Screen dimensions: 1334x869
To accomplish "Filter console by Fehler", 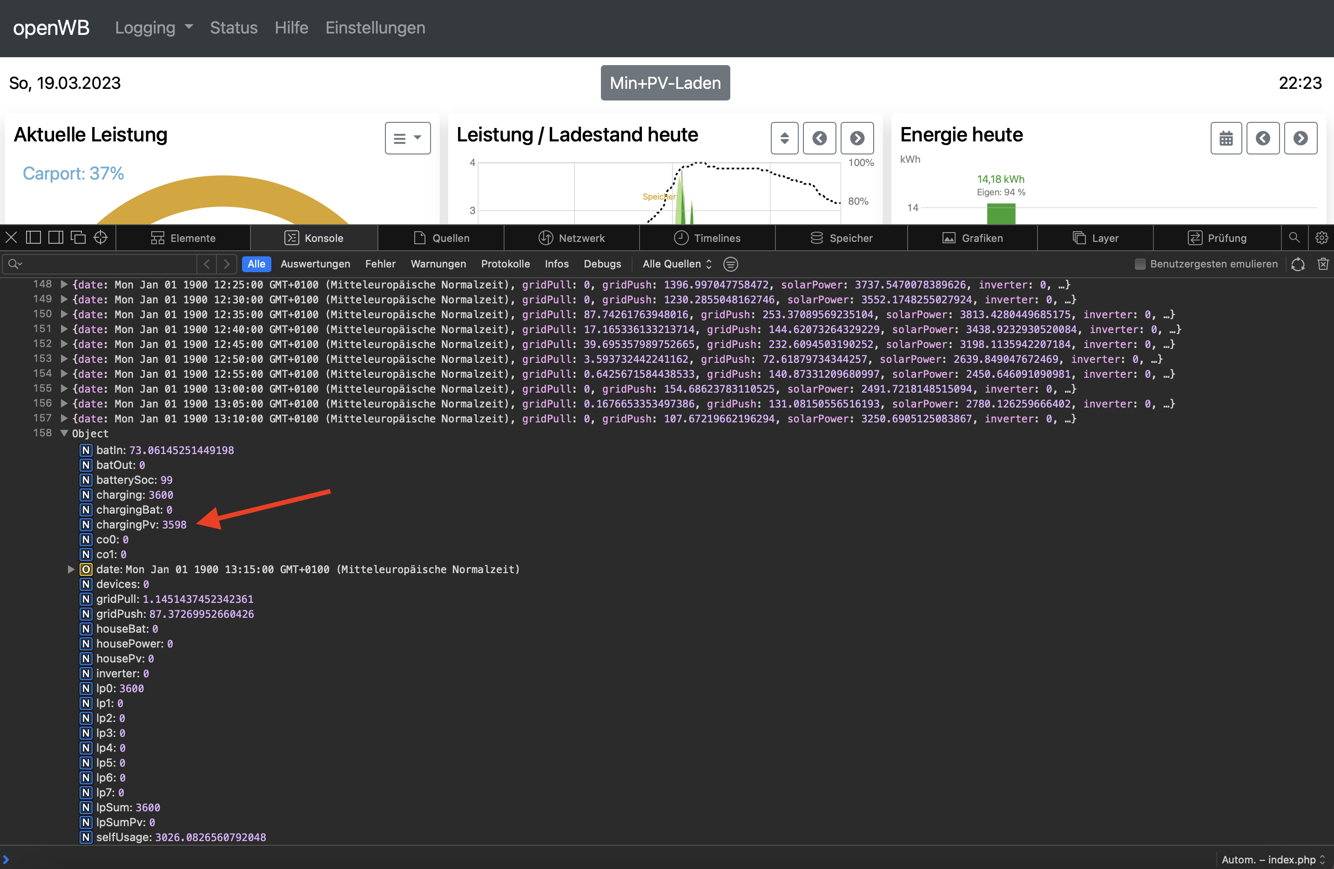I will 380,264.
